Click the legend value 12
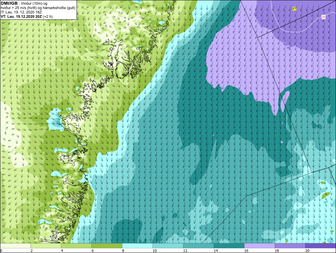The width and height of the screenshot is (336, 253). 185,251
